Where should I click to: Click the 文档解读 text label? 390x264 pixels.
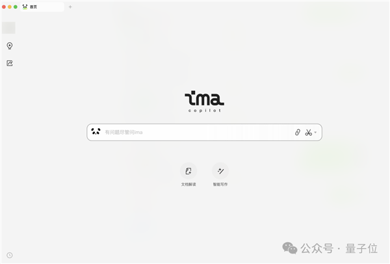pyautogui.click(x=188, y=185)
